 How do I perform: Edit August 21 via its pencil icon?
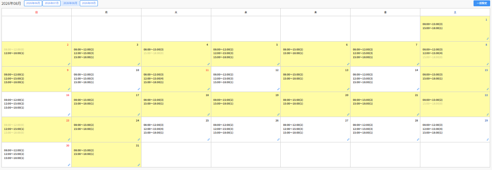click(418, 114)
